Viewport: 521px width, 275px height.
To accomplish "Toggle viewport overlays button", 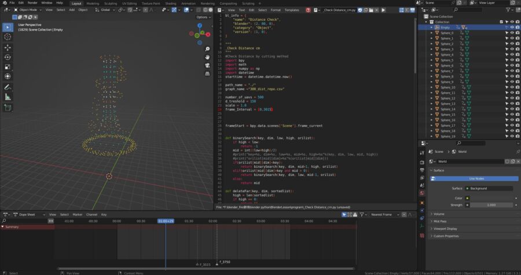I will point(186,10).
